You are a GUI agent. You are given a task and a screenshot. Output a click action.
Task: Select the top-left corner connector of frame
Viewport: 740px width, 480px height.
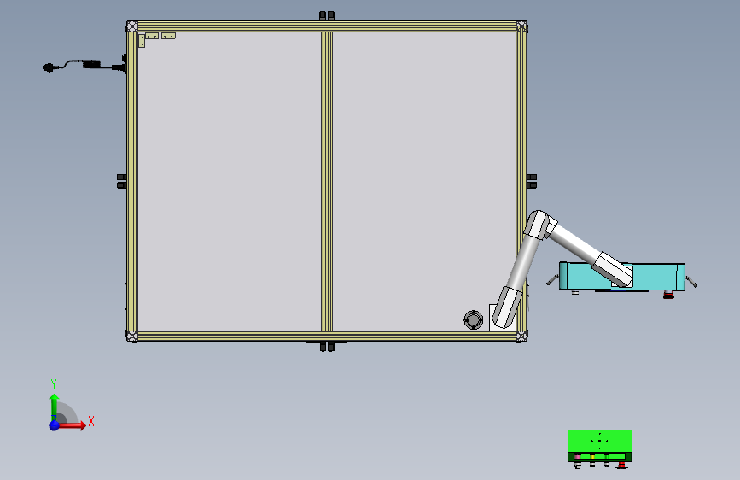tap(132, 26)
